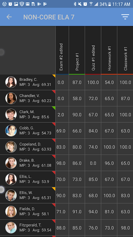Tap the image notification icon
The image size is (133, 237).
16,4
